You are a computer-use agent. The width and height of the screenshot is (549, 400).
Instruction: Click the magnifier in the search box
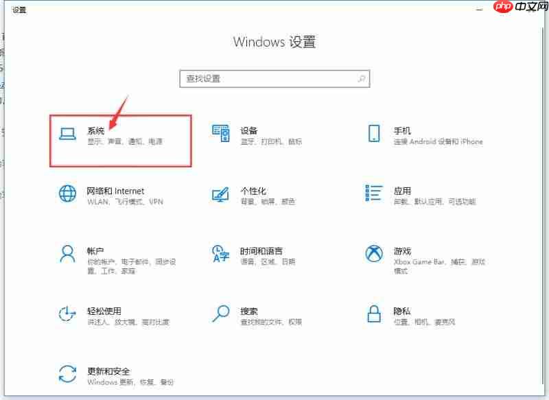pyautogui.click(x=362, y=79)
